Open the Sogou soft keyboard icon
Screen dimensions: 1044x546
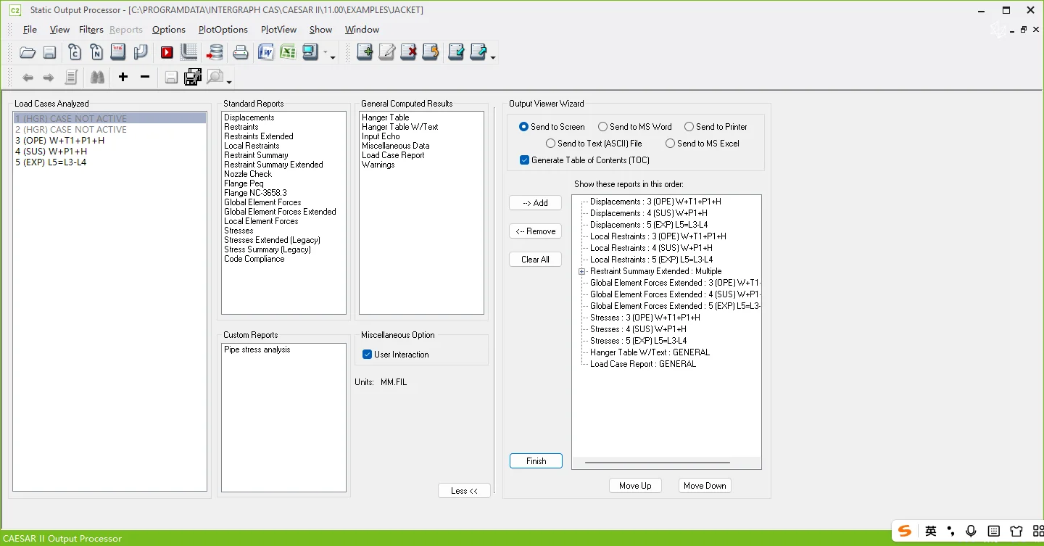tap(994, 531)
